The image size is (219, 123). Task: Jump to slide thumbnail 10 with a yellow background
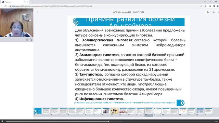point(115,111)
